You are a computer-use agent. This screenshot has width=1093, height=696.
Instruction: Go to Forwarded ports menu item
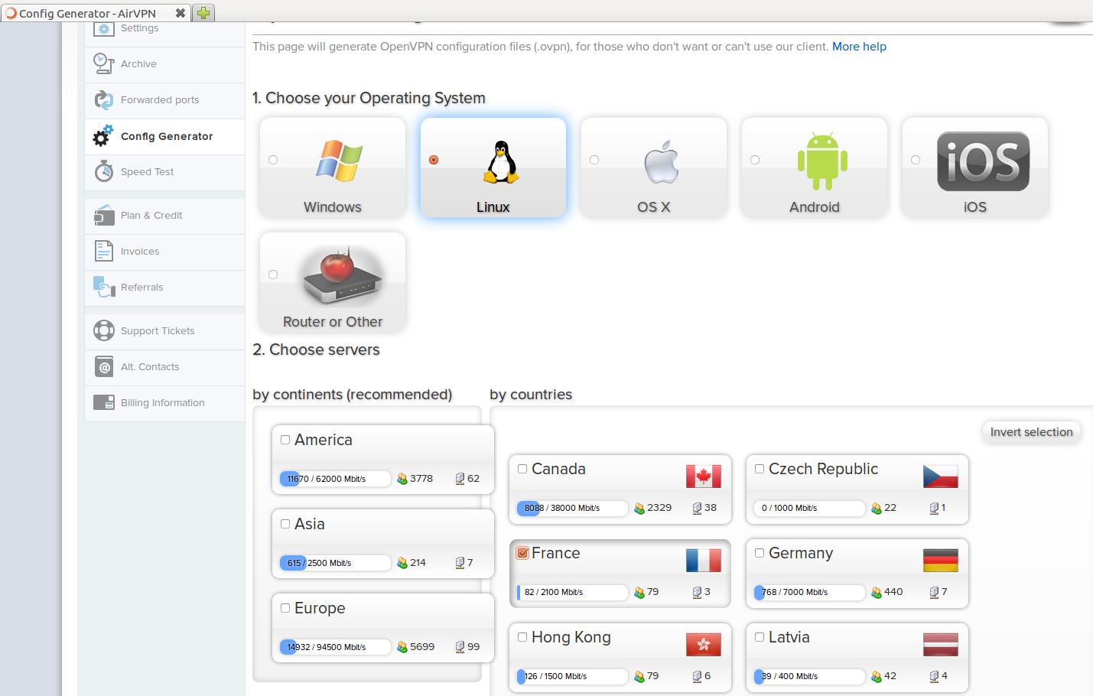tap(164, 100)
